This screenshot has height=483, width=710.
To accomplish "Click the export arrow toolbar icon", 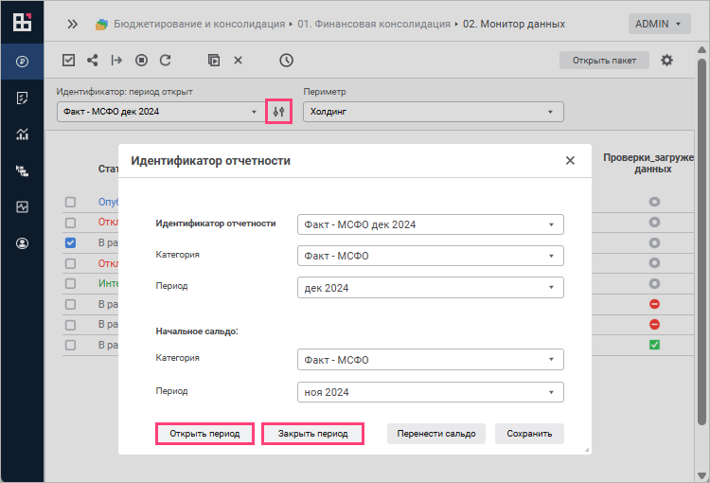I will (x=116, y=60).
